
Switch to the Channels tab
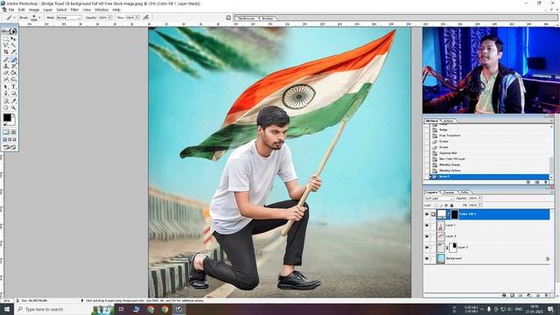[x=449, y=192]
